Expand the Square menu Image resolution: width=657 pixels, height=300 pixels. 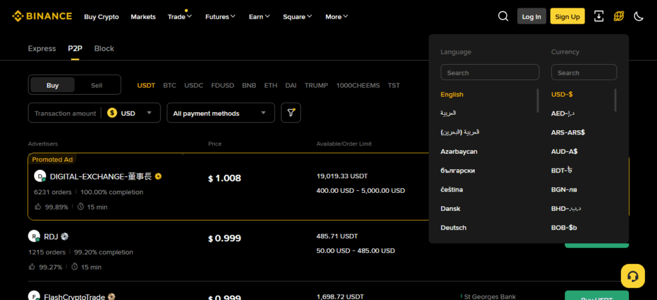click(298, 17)
